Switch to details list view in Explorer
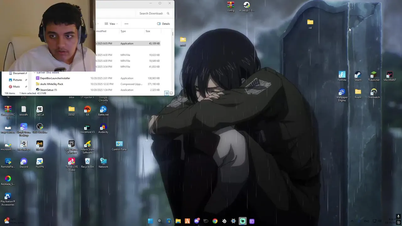402x226 pixels. (167, 93)
